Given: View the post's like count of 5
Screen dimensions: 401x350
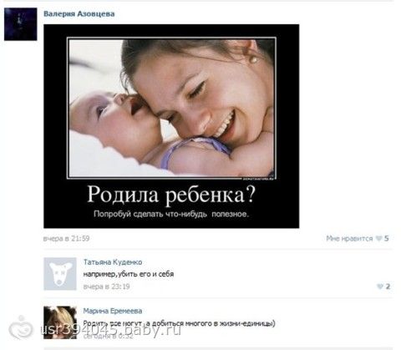Looking at the screenshot, I should (386, 239).
